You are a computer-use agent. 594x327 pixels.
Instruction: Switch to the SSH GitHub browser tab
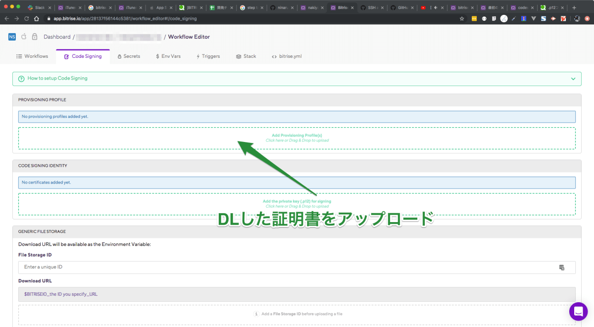[x=372, y=8]
